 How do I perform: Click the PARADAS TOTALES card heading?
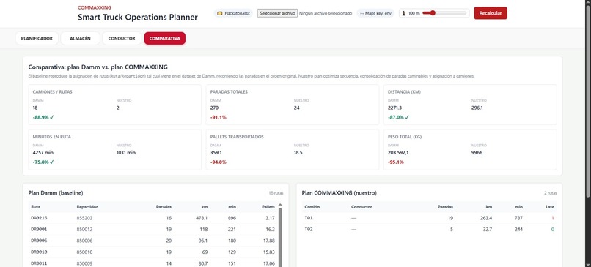pos(229,91)
